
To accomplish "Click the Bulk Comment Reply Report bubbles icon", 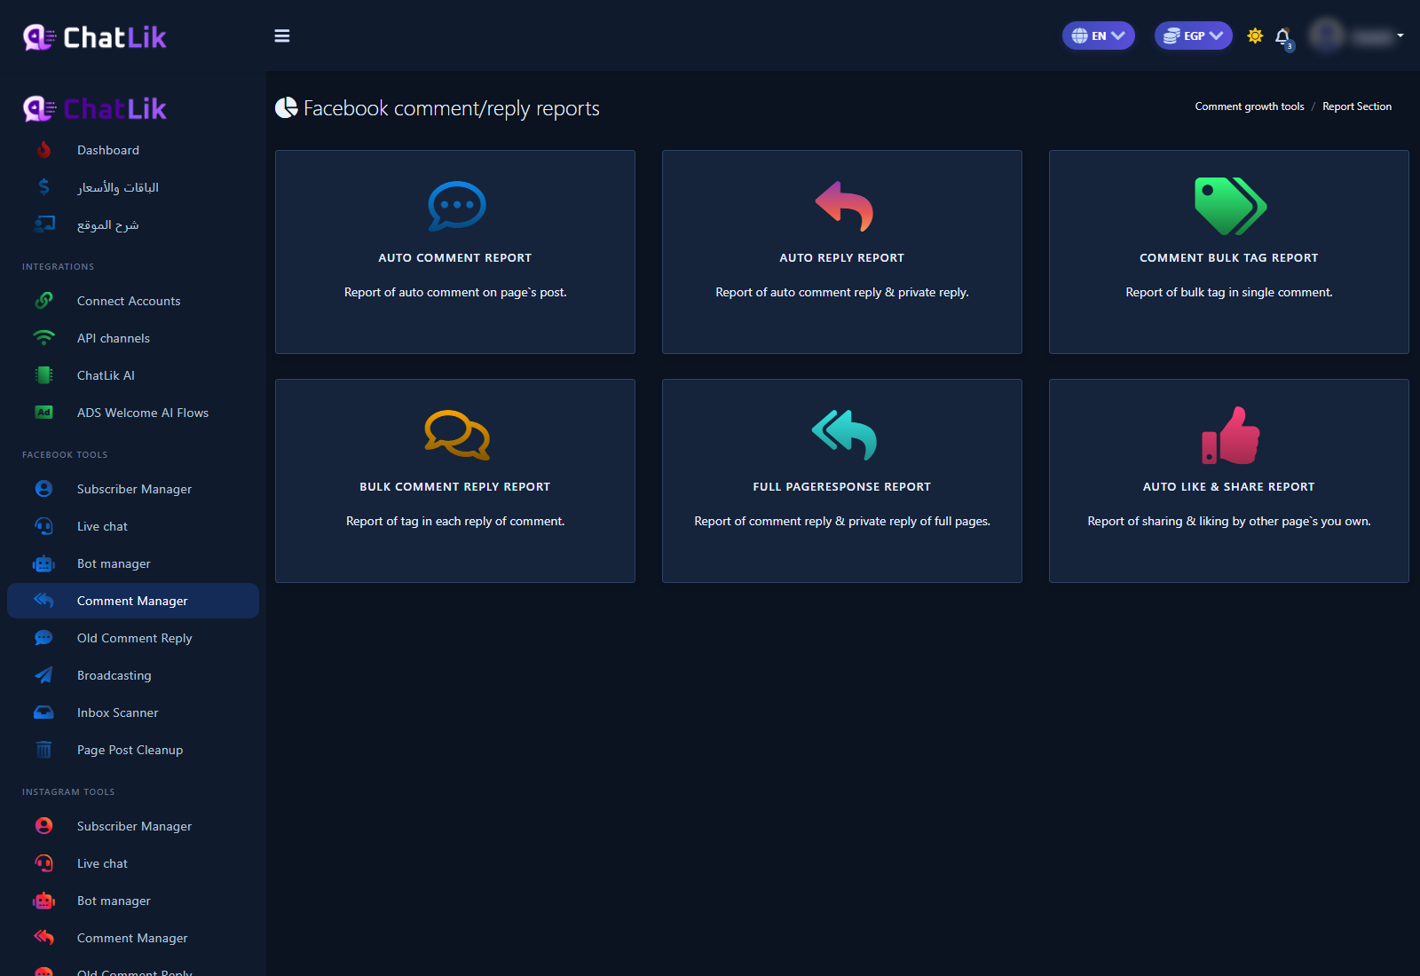I will click(x=456, y=435).
